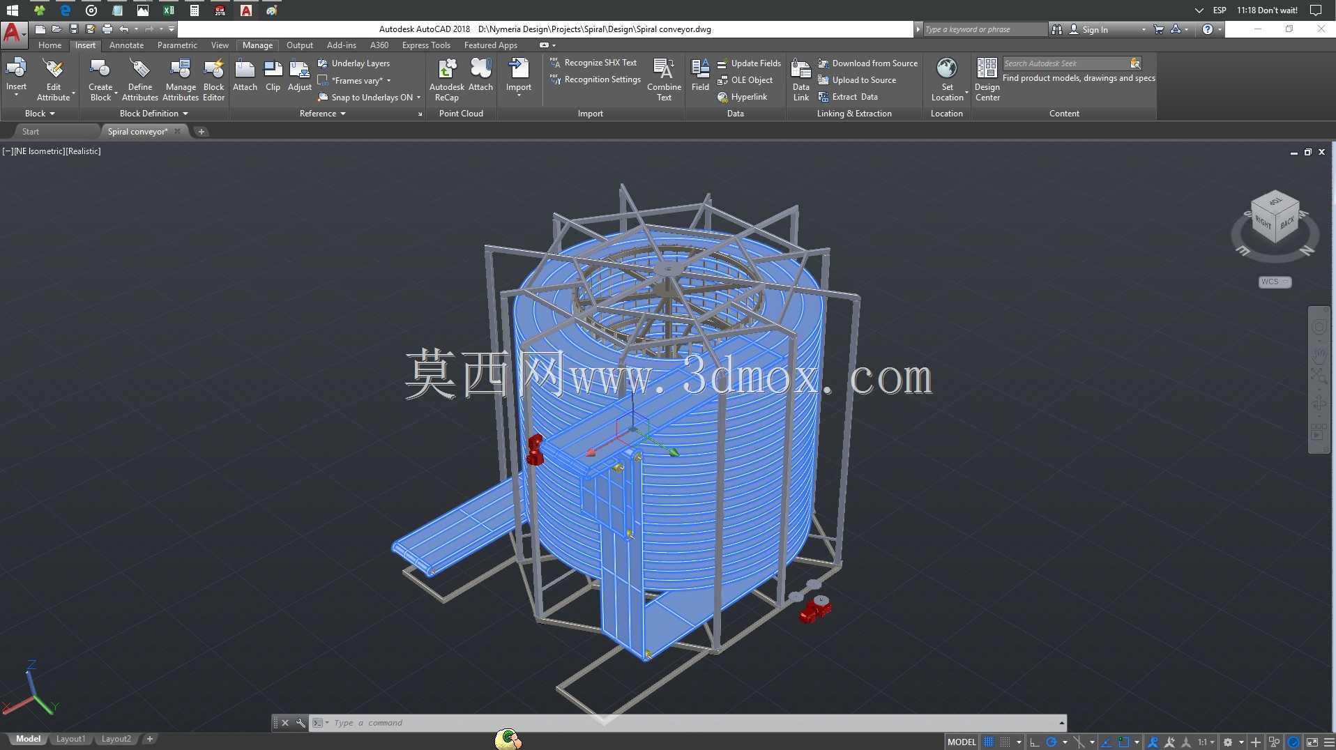Viewport: 1336px width, 750px height.
Task: Open the Design Center
Action: click(x=987, y=79)
